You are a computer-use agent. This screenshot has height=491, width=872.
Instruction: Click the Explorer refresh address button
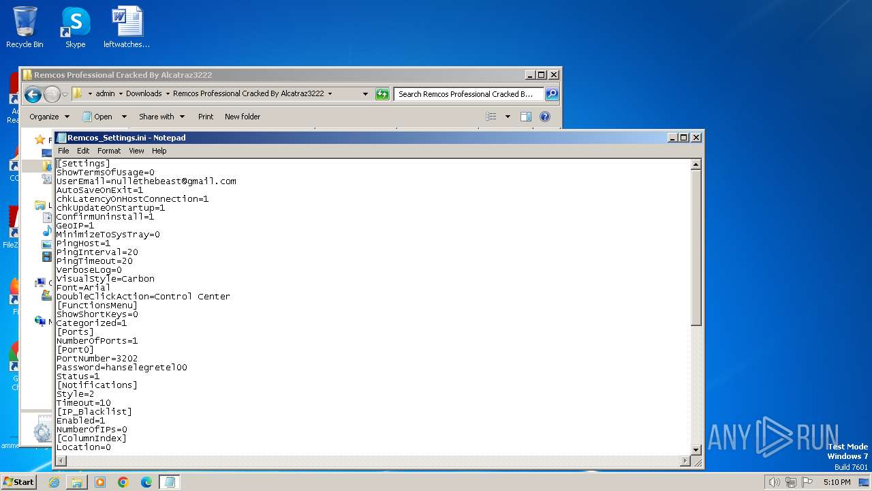pyautogui.click(x=382, y=94)
